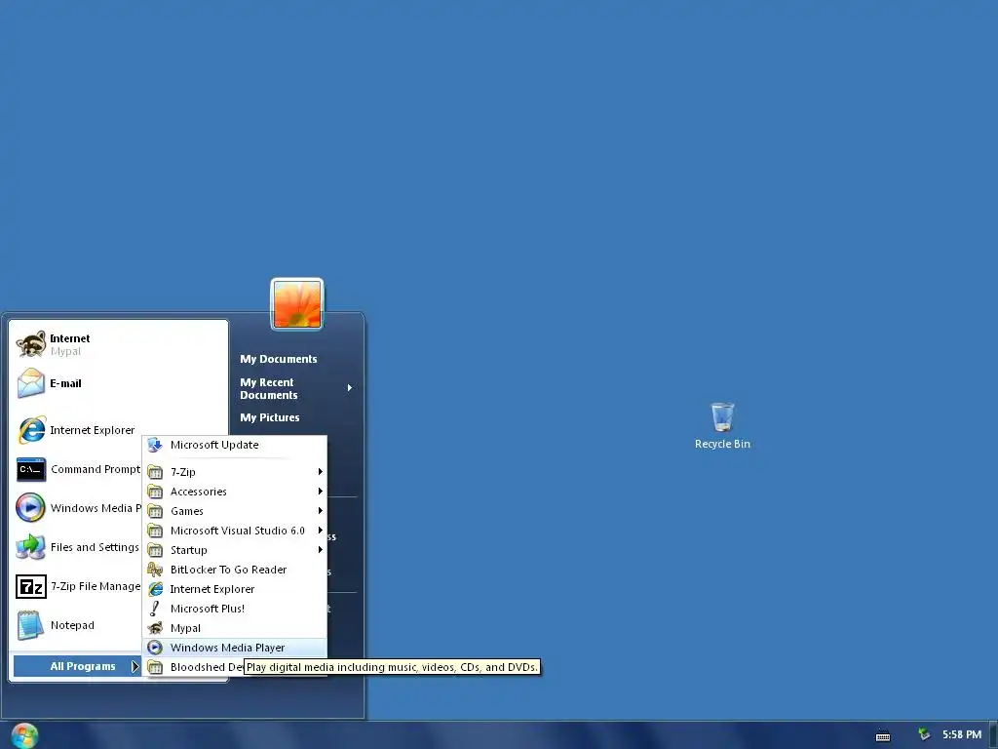Screen dimensions: 998x749
Task: Click Microsoft Visual Studio 6.0 folder icon
Action: click(155, 531)
